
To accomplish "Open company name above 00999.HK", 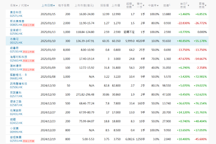I will [14, 128].
